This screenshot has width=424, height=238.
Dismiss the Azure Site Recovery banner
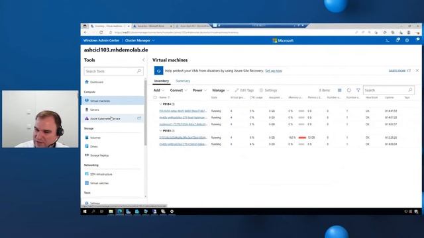417,71
